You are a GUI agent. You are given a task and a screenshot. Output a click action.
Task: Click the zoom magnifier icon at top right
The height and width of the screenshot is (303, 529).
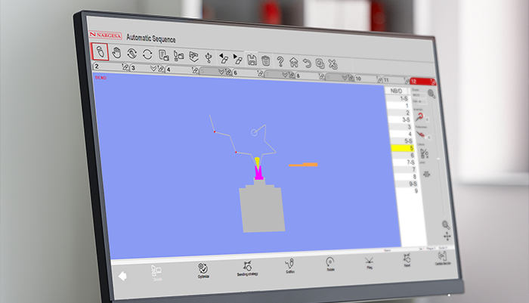(x=431, y=94)
